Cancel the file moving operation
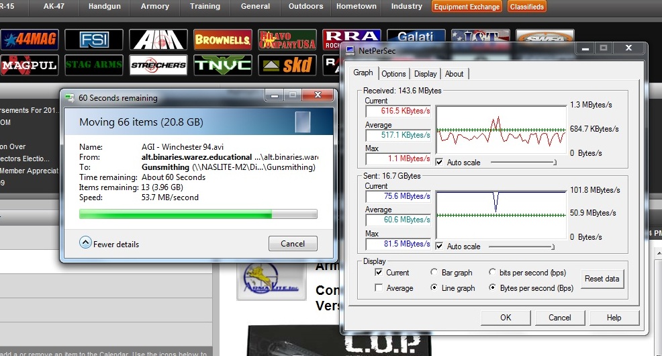662x356 pixels. click(x=293, y=244)
